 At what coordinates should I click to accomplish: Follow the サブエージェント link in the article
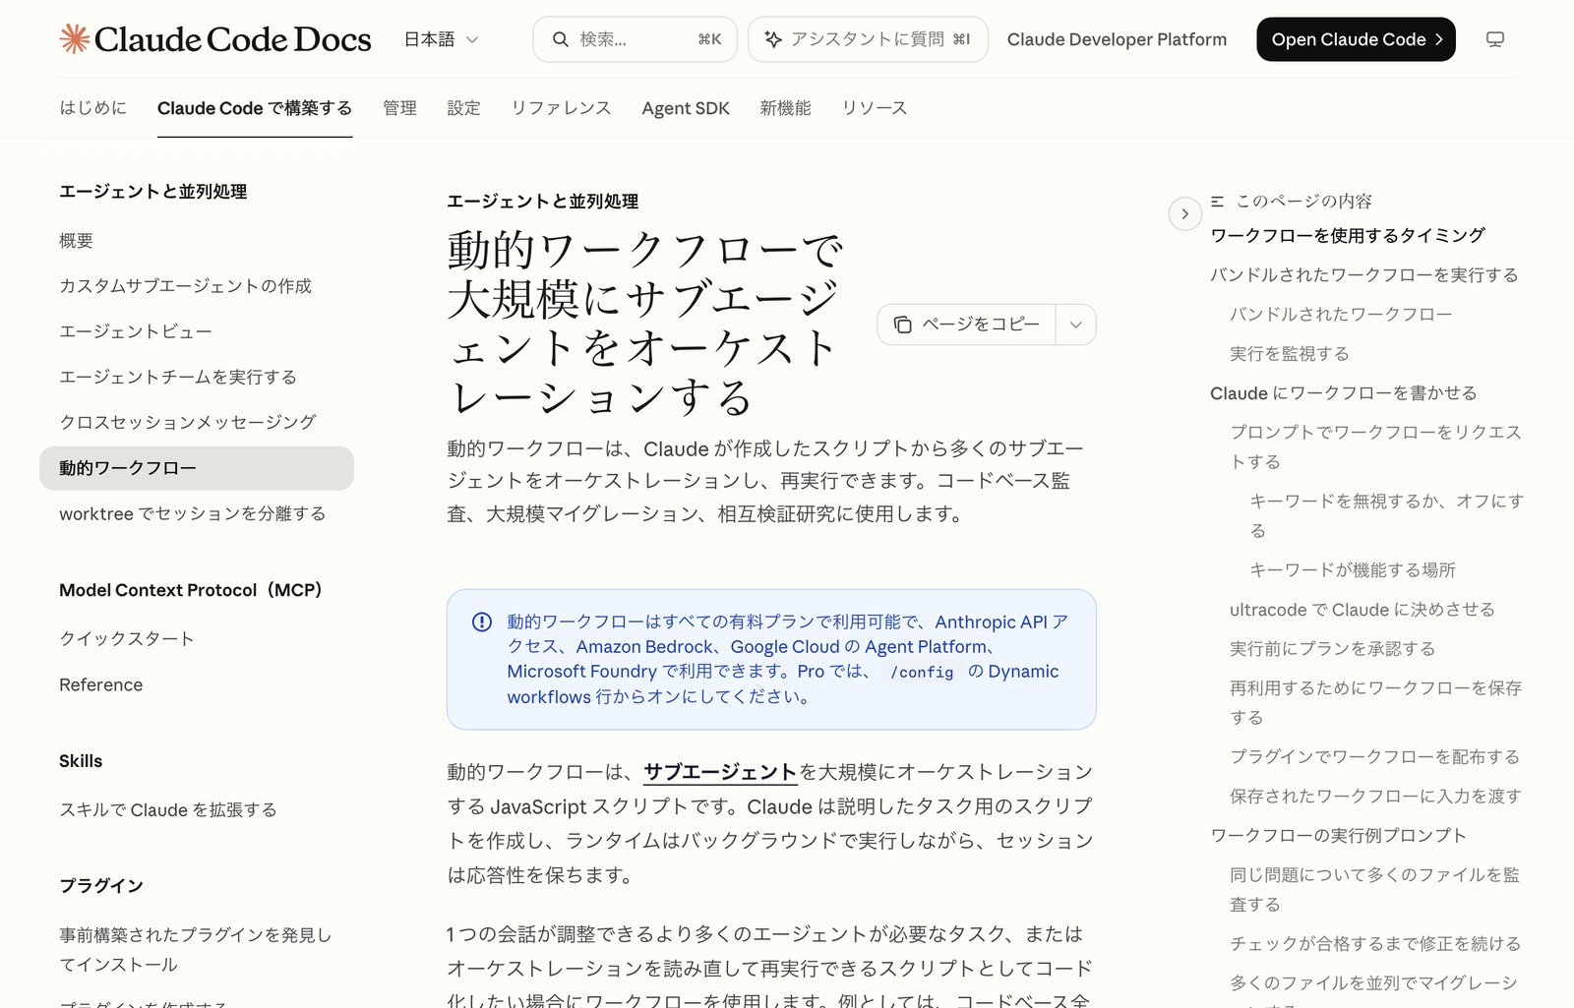(x=720, y=772)
